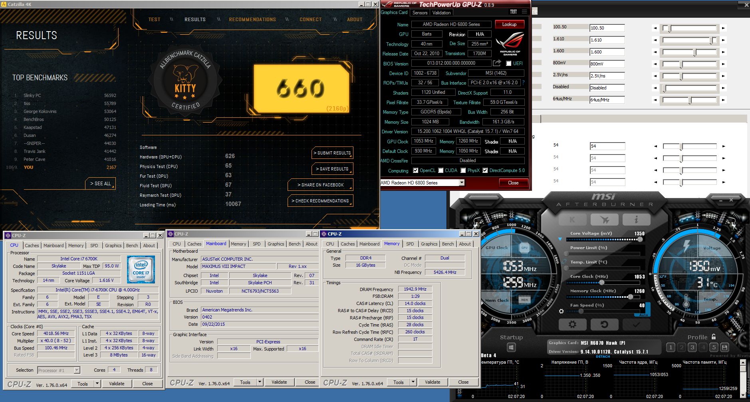Open the CONNECT tab in Catzilla
Image resolution: width=750 pixels, height=402 pixels.
[311, 19]
